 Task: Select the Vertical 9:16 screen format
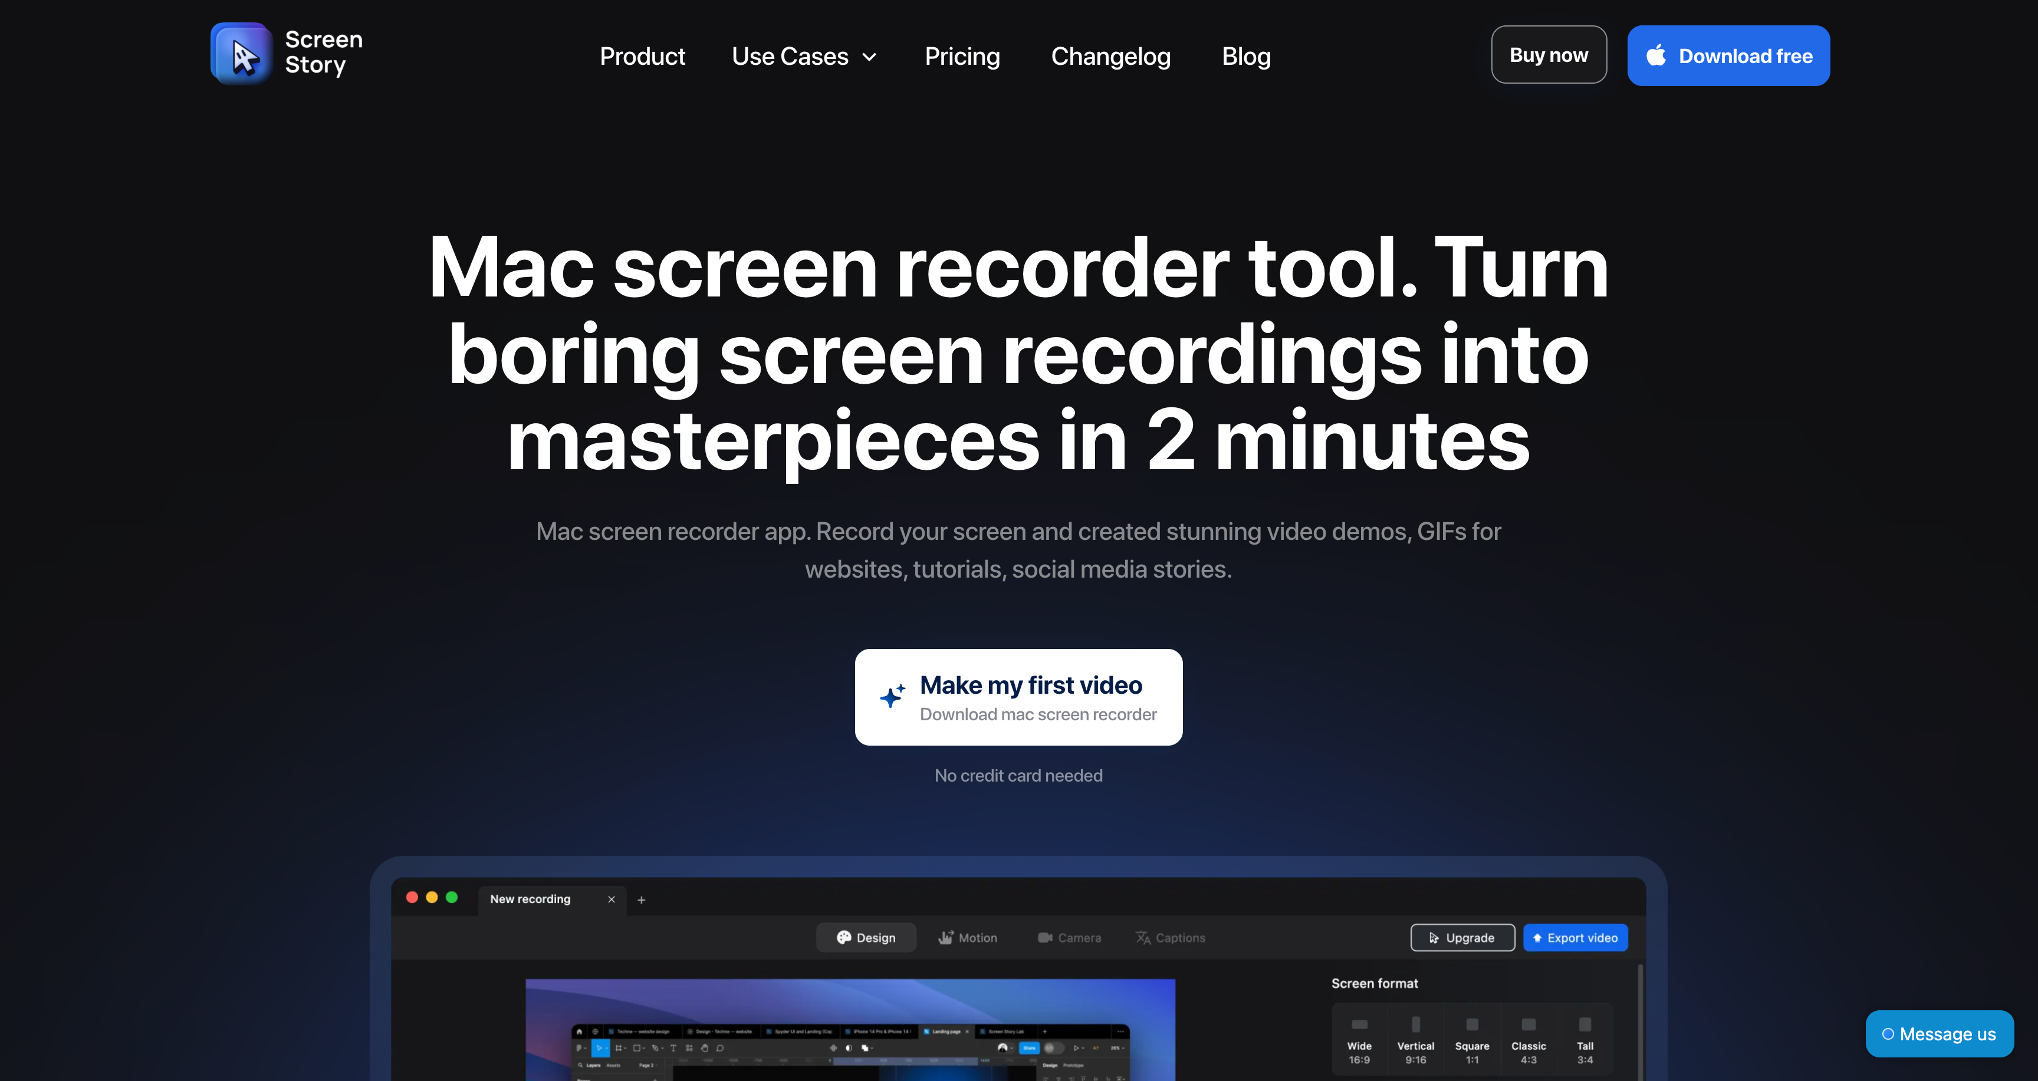point(1415,1039)
